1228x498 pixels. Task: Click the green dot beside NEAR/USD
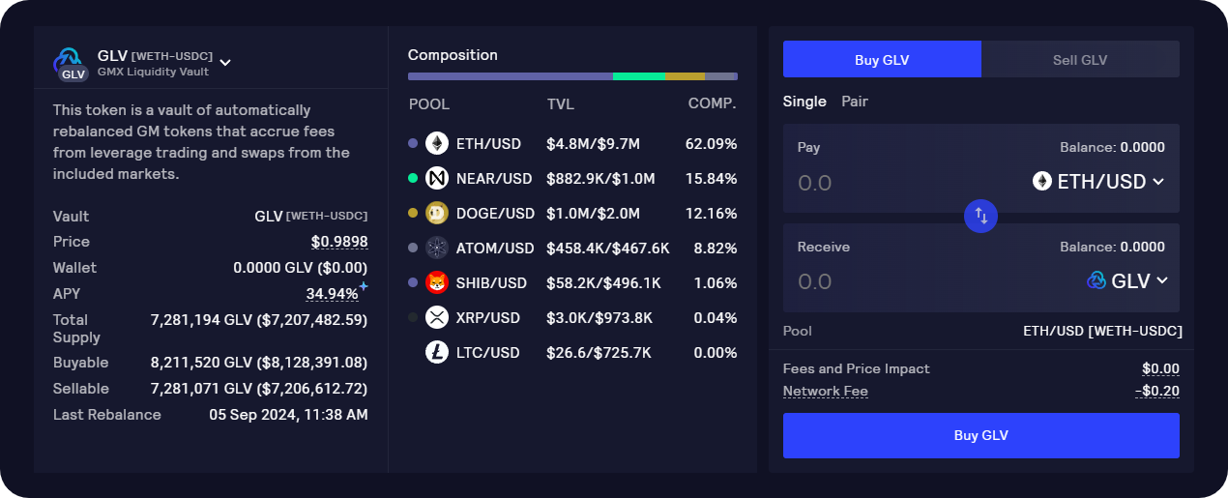(413, 178)
